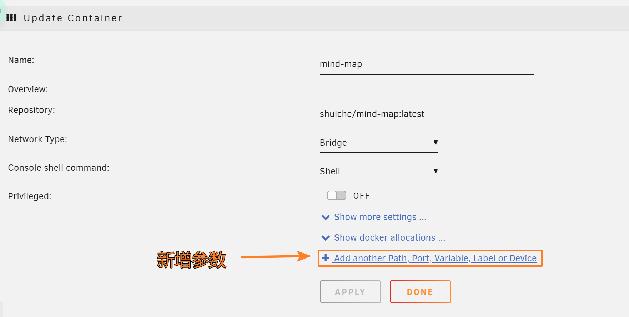Click the grid icon beside Update Container

[11, 17]
